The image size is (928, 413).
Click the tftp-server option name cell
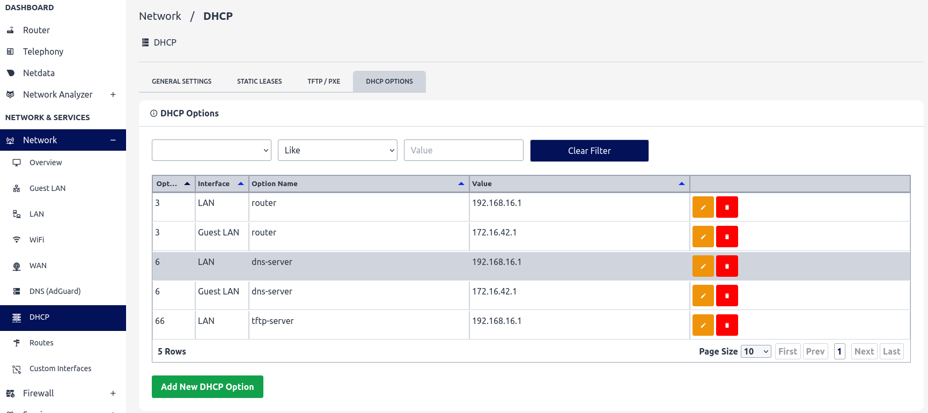point(359,324)
